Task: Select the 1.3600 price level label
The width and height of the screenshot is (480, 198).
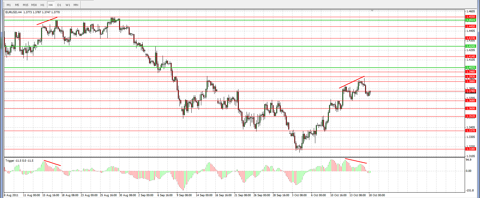Action: click(470, 108)
